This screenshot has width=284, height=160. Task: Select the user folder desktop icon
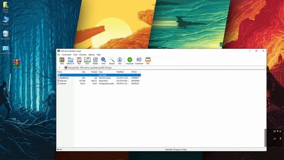click(5, 7)
